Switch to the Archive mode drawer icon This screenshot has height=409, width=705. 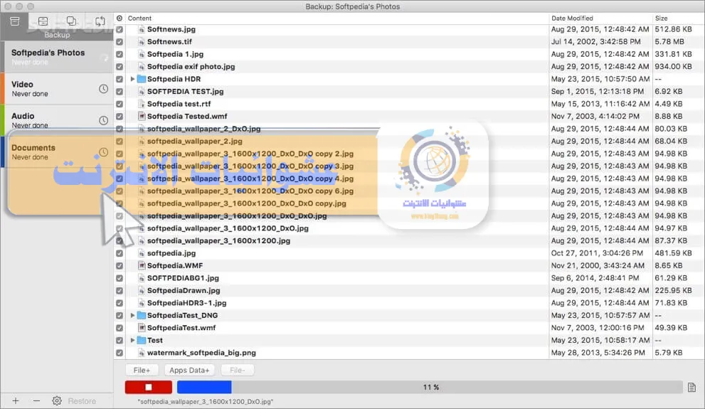[x=43, y=21]
